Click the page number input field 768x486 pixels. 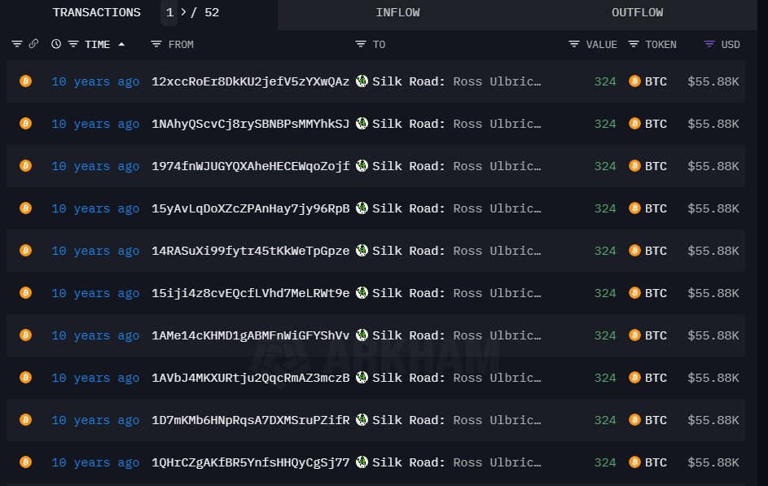pos(169,13)
